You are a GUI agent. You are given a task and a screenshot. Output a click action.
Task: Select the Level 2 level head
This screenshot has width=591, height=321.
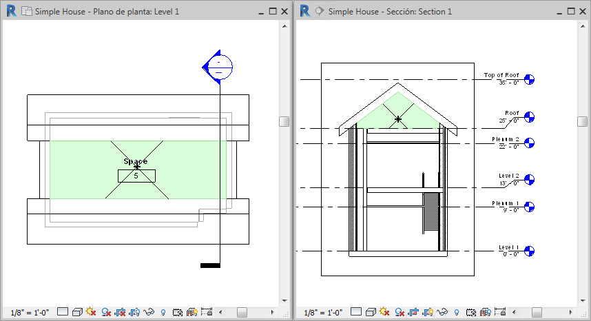coord(529,180)
